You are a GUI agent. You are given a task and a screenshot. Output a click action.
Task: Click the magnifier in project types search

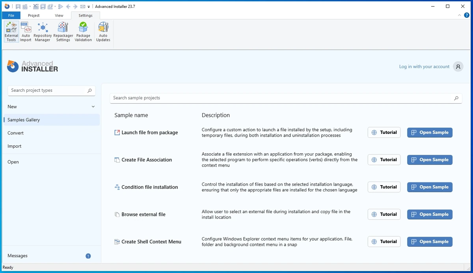pyautogui.click(x=89, y=91)
